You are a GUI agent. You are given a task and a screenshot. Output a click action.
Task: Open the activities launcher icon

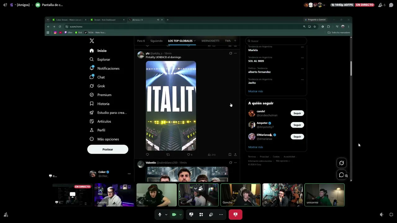[201, 214]
